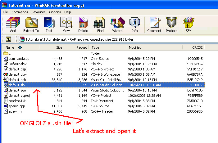Click the Default.dev file icon

tap(6, 64)
